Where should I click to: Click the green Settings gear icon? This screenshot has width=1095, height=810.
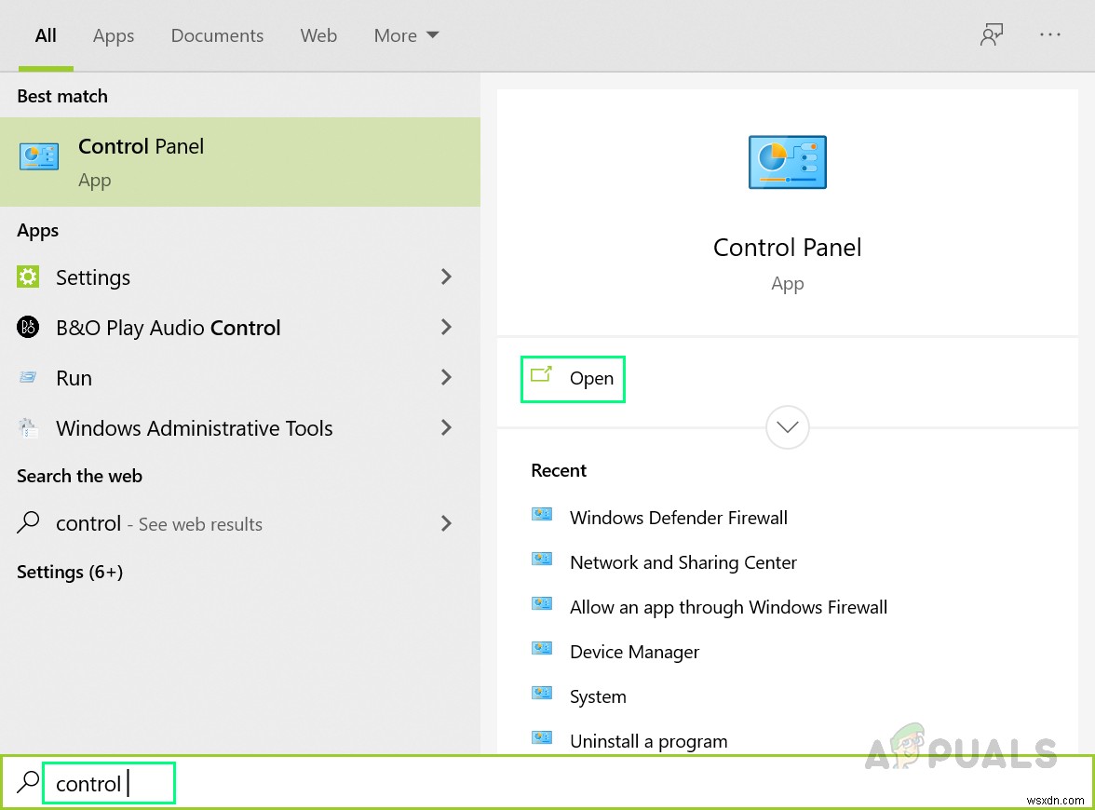(28, 277)
